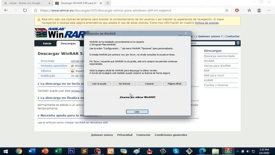The width and height of the screenshot is (275, 155).
Task: Reload the winrar.es page
Action: [x=25, y=10]
